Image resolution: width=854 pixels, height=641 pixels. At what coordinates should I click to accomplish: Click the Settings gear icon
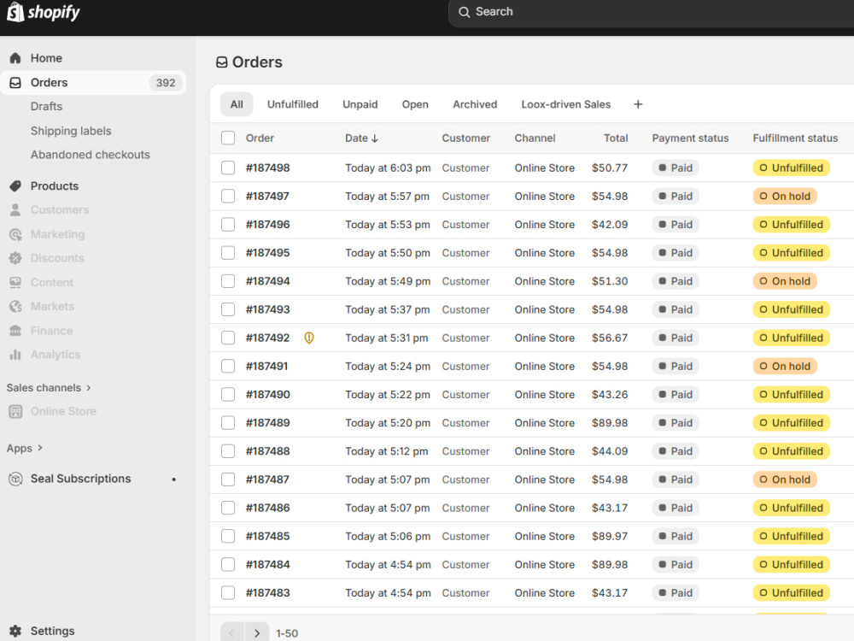coord(15,631)
